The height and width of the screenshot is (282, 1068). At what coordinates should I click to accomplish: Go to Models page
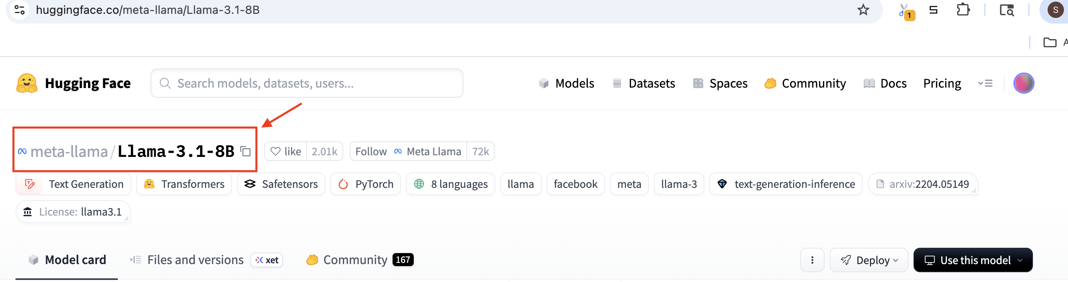click(566, 84)
